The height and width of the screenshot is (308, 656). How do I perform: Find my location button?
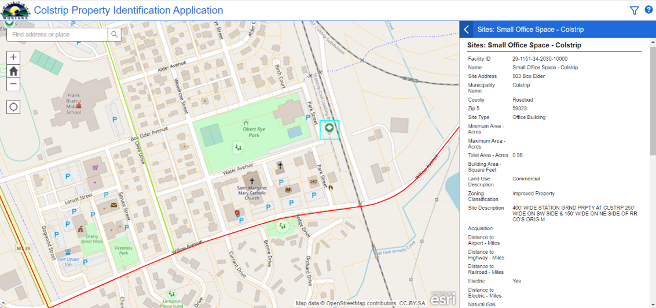tap(13, 106)
